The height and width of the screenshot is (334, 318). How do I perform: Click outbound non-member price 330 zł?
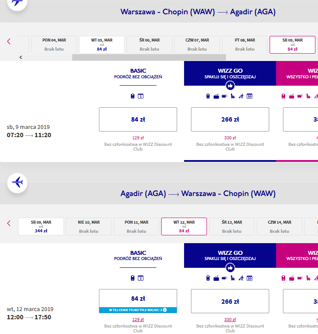pos(230,138)
